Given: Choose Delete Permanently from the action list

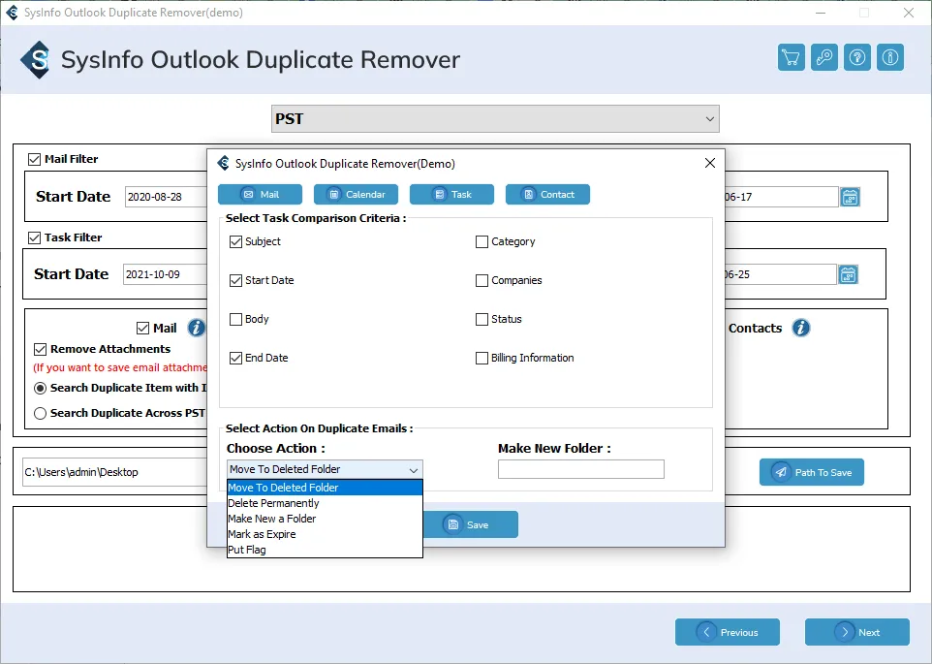Looking at the screenshot, I should tap(273, 503).
